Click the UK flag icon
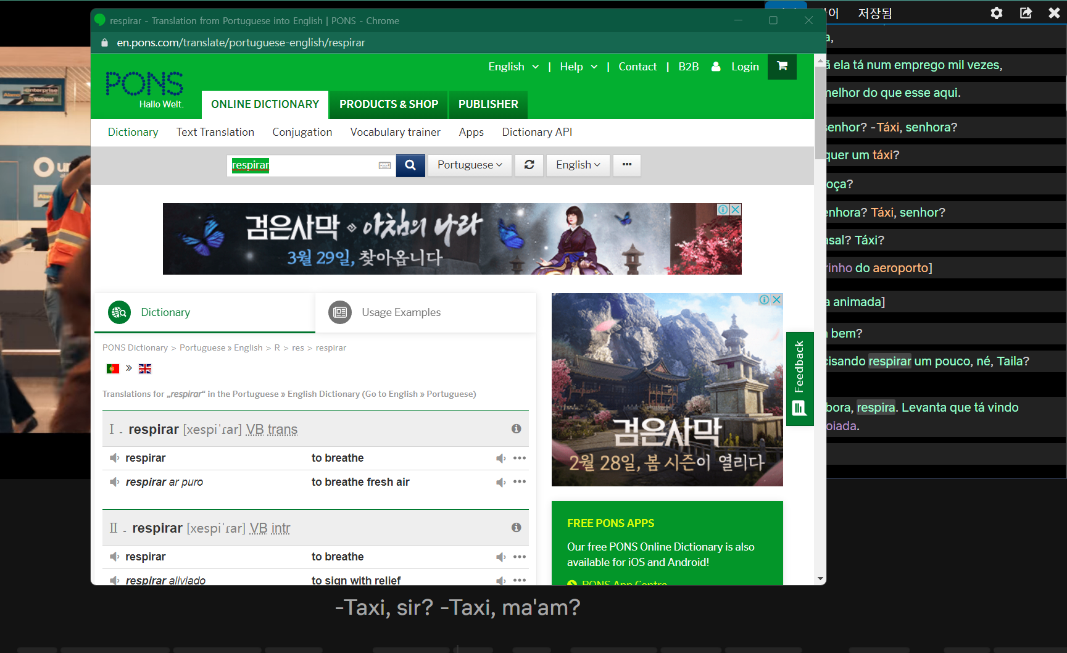This screenshot has width=1067, height=653. coord(145,368)
